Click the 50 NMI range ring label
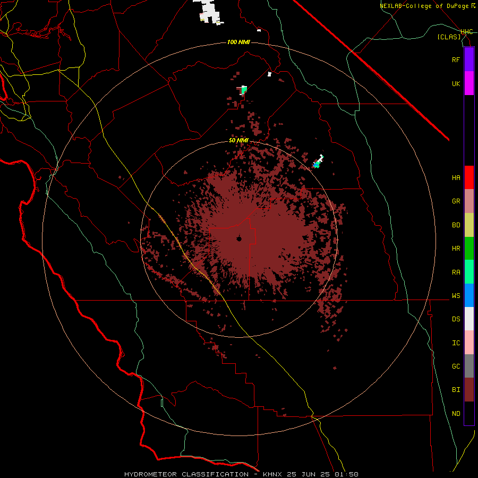This screenshot has height=478, width=478. point(238,141)
